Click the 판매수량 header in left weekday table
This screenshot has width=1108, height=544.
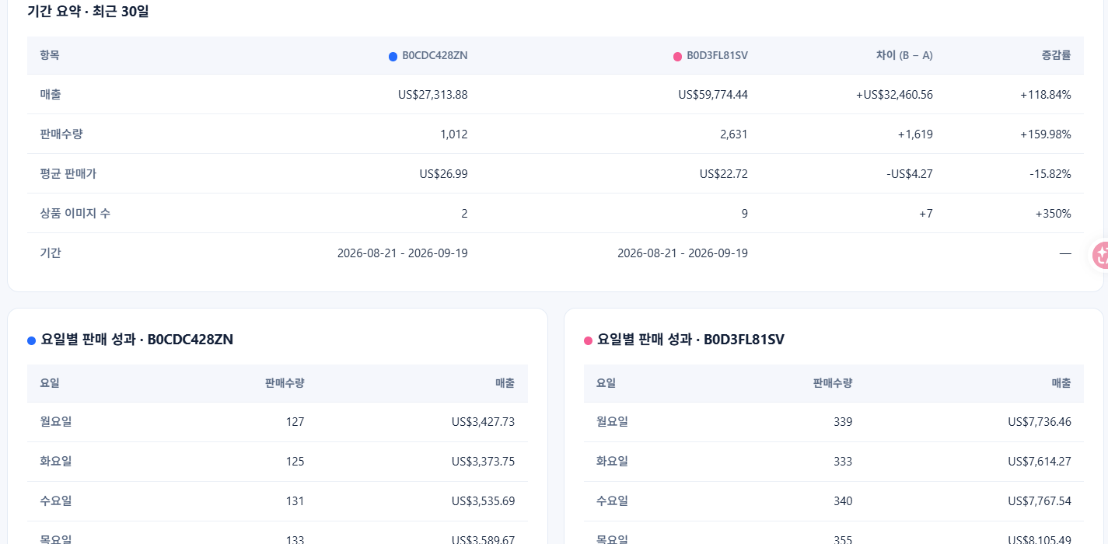click(285, 383)
